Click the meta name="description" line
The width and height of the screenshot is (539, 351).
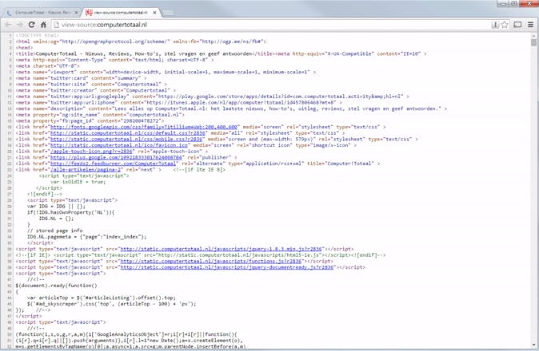(x=231, y=108)
